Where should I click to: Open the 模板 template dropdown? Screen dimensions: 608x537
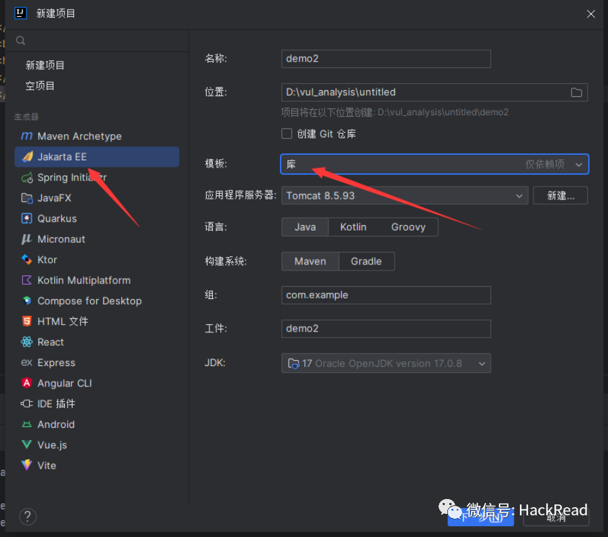434,164
